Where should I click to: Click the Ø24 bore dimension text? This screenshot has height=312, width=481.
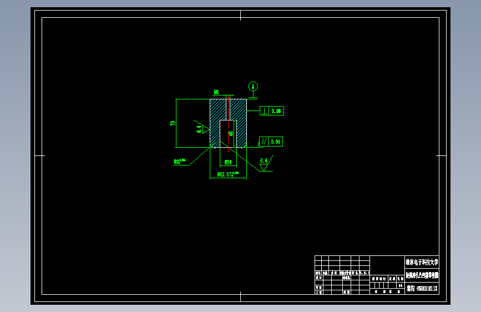pos(228,162)
